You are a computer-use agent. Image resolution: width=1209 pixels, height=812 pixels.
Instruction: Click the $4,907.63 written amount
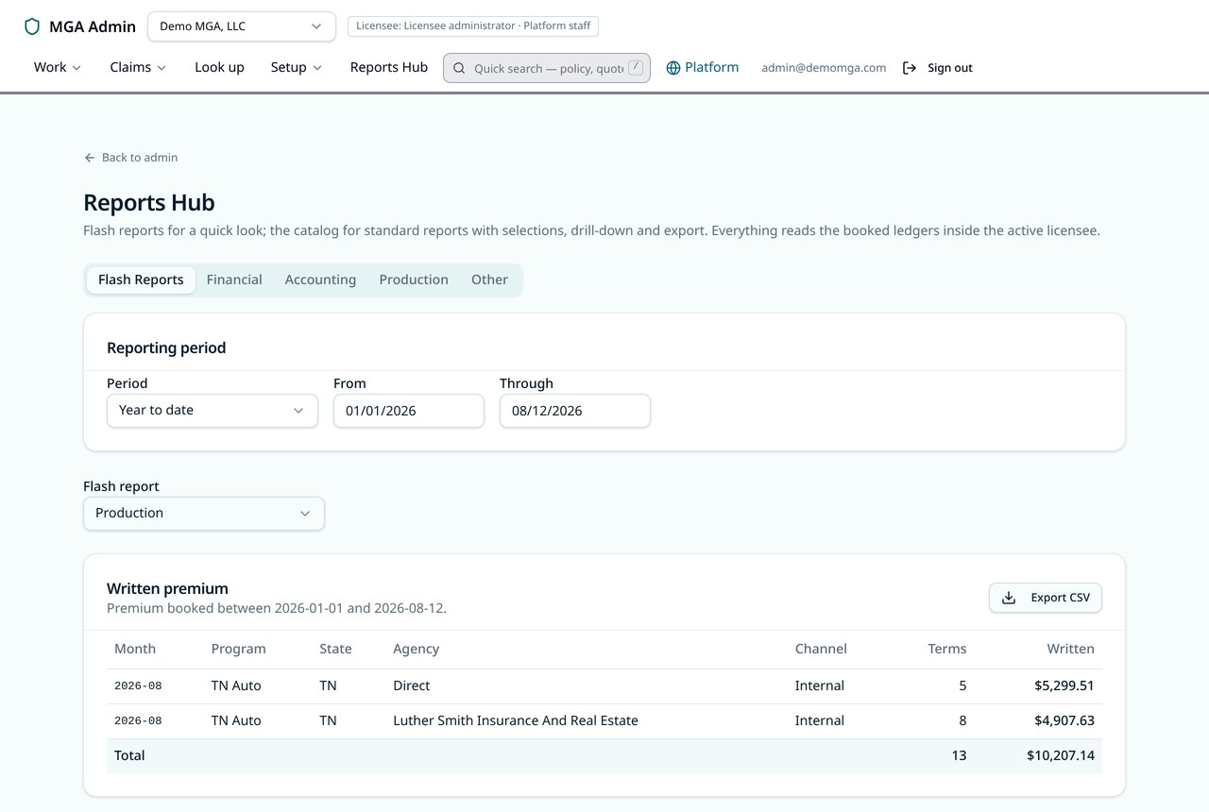(1064, 721)
